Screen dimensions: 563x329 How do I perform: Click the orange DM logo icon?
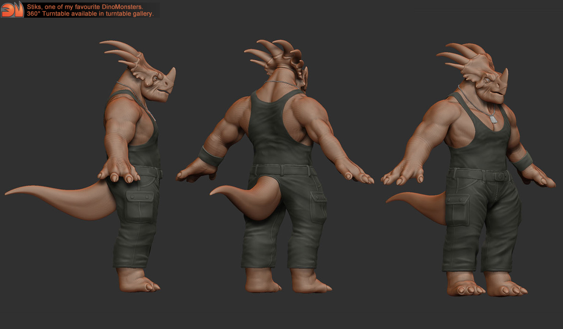click(12, 9)
